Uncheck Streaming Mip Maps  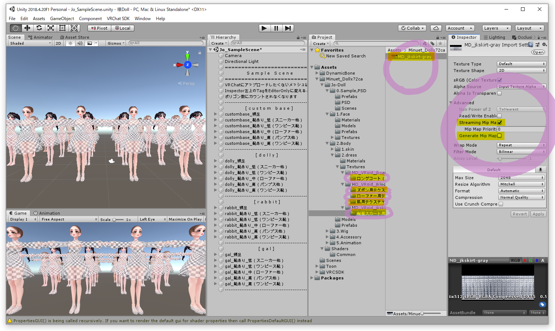click(500, 123)
